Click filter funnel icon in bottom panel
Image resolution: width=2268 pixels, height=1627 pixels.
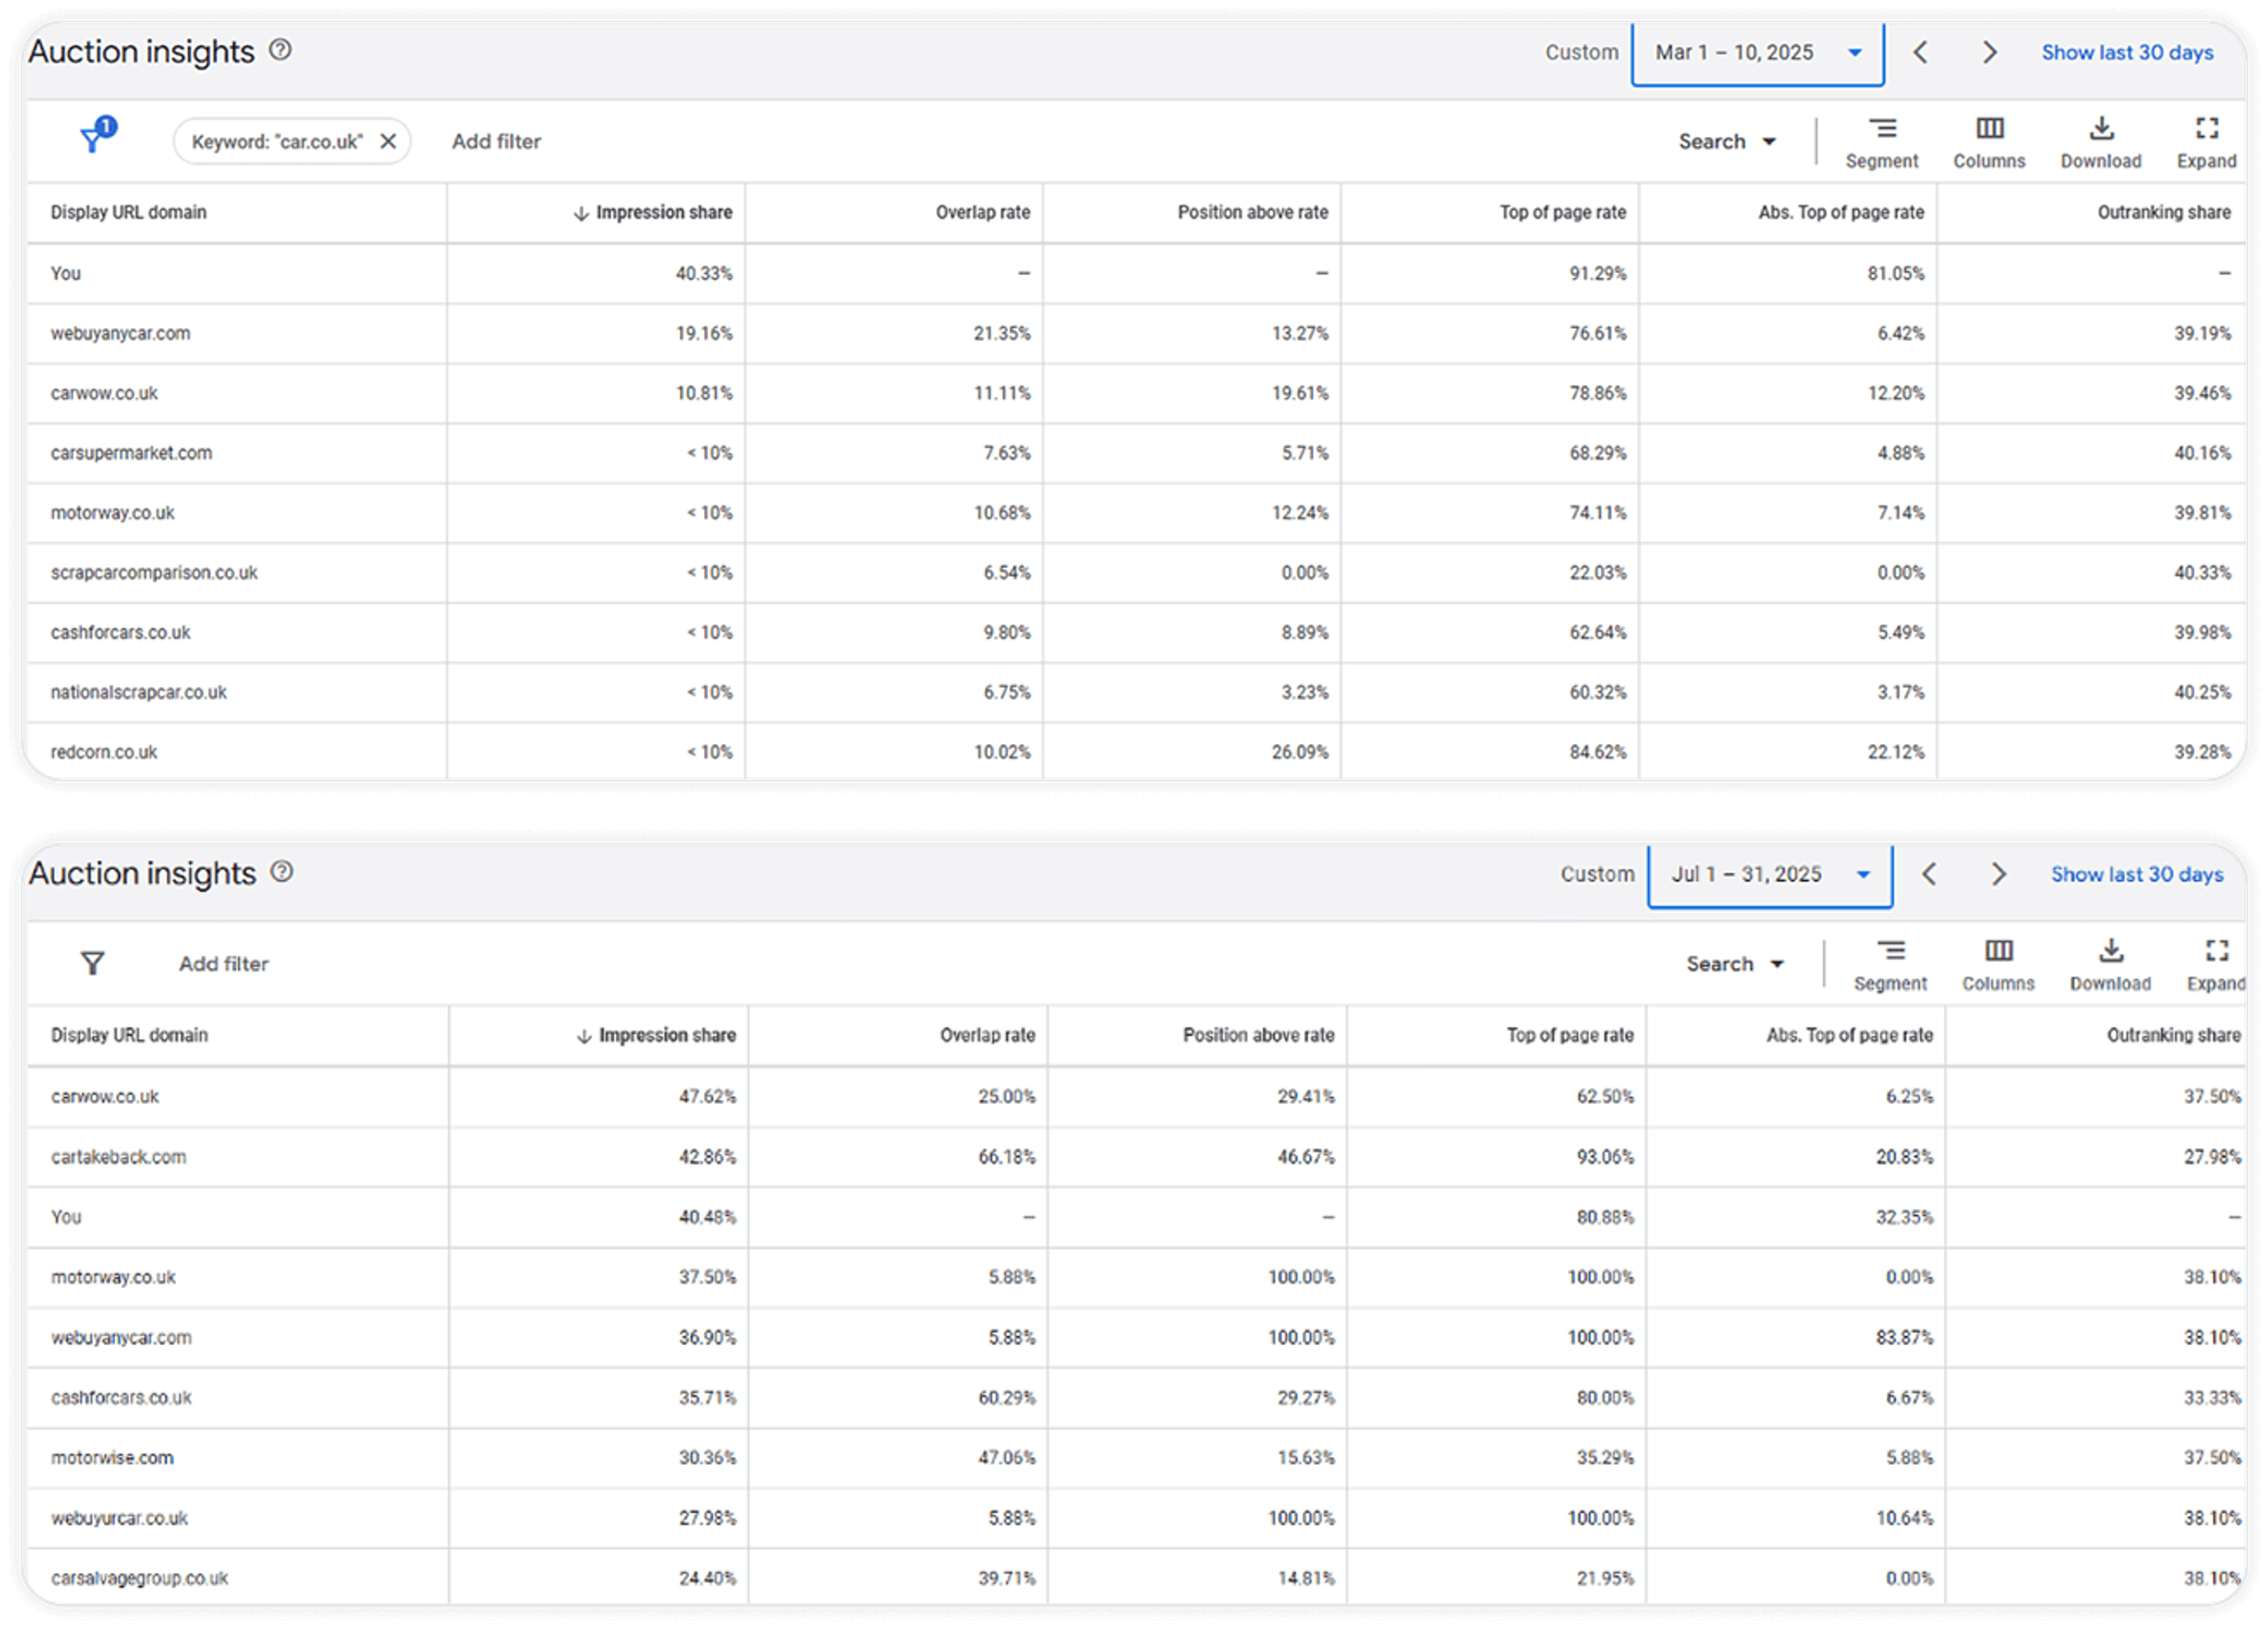92,963
